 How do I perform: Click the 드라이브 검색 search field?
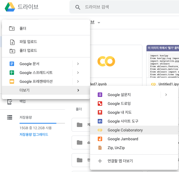124,7
